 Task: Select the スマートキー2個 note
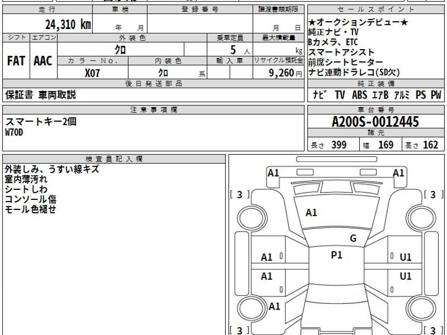click(x=41, y=121)
